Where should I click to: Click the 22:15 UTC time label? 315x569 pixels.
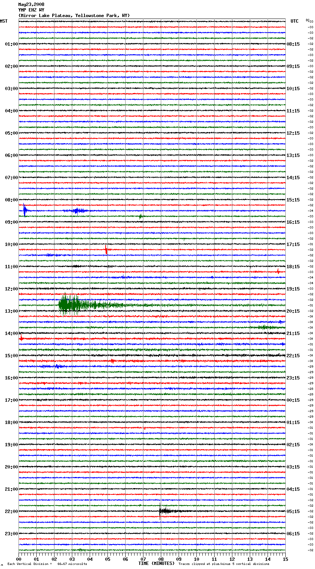coord(293,356)
